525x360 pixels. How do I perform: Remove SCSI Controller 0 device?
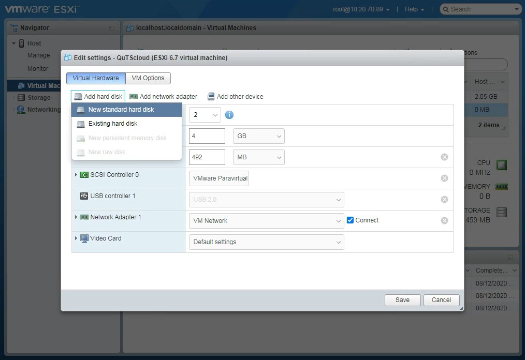[x=444, y=178]
